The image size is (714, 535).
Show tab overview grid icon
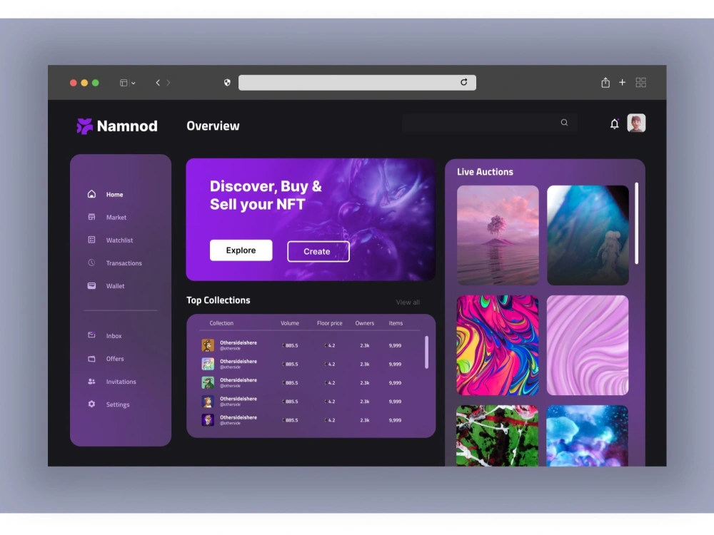pyautogui.click(x=640, y=82)
